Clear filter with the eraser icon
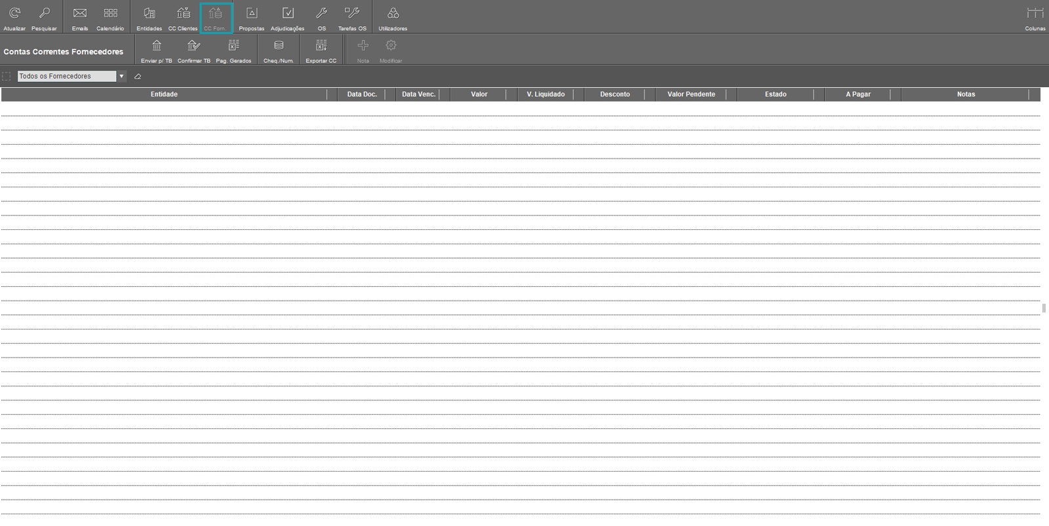 coord(138,77)
